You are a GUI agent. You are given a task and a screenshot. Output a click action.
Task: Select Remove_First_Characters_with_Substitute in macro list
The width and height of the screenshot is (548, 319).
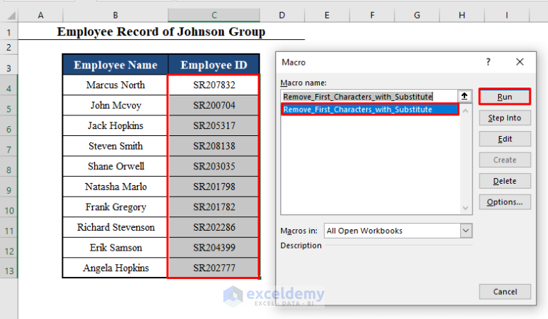370,110
